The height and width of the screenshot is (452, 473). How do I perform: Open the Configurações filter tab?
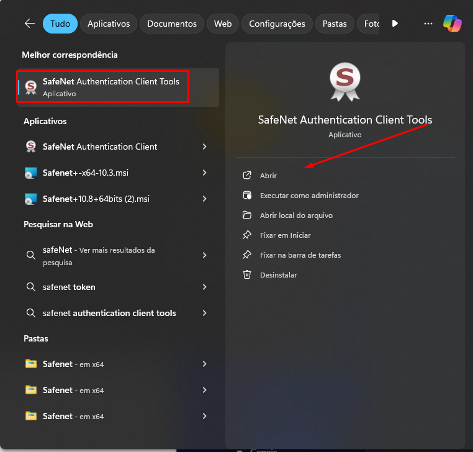pyautogui.click(x=277, y=24)
